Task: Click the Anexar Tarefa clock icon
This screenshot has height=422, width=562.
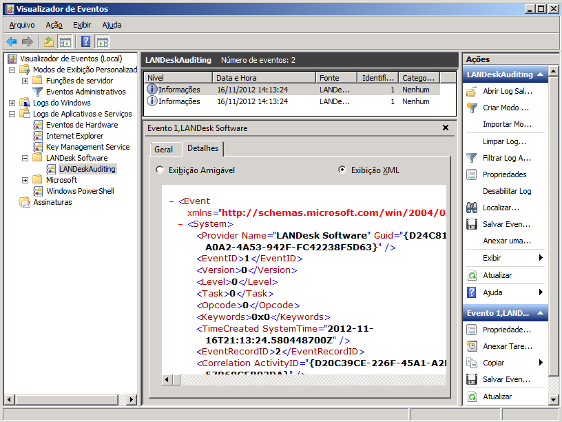Action: pyautogui.click(x=472, y=346)
